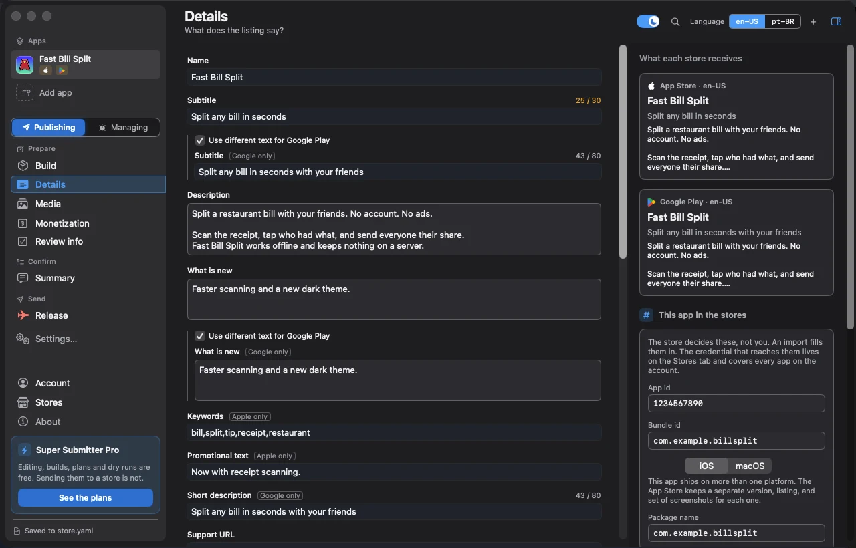The height and width of the screenshot is (548, 856).
Task: Switch to the Publishing mode tab
Action: [48, 128]
